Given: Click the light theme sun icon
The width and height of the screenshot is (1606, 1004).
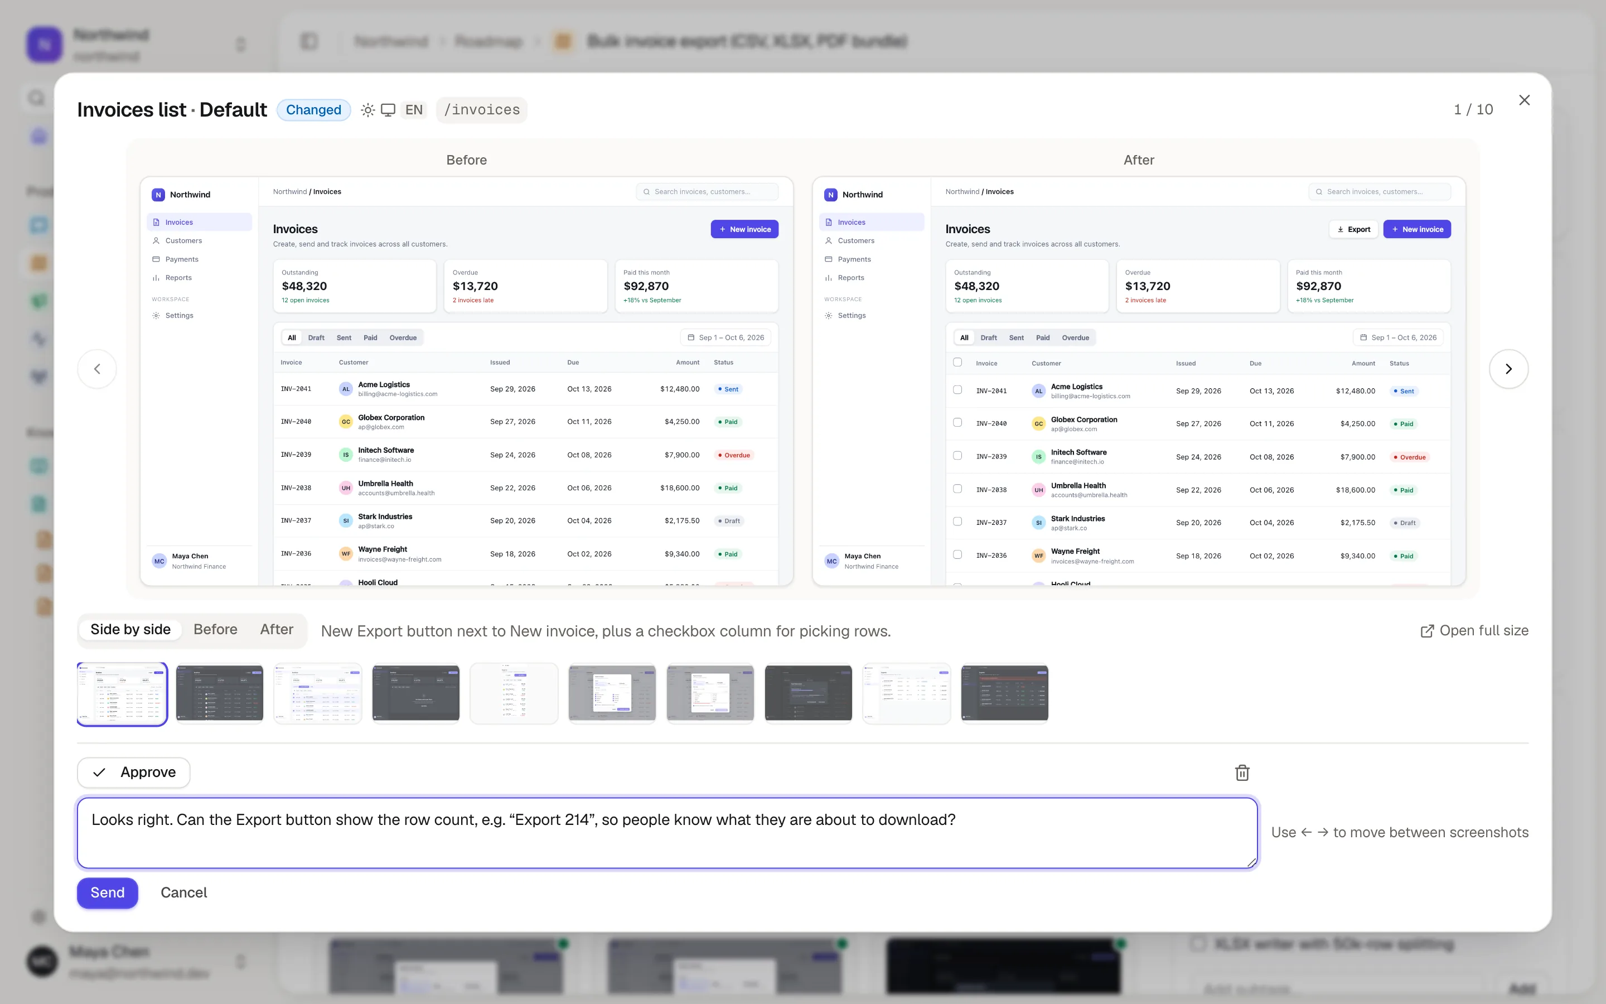Looking at the screenshot, I should 367,109.
